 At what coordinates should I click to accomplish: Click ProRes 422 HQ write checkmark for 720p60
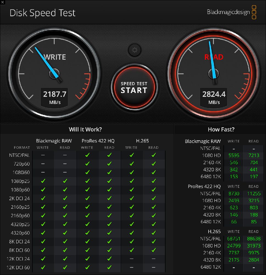(87, 164)
